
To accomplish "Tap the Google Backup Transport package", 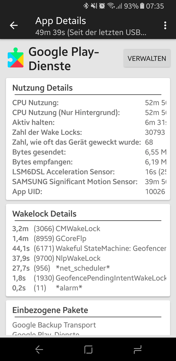I will tap(54, 325).
